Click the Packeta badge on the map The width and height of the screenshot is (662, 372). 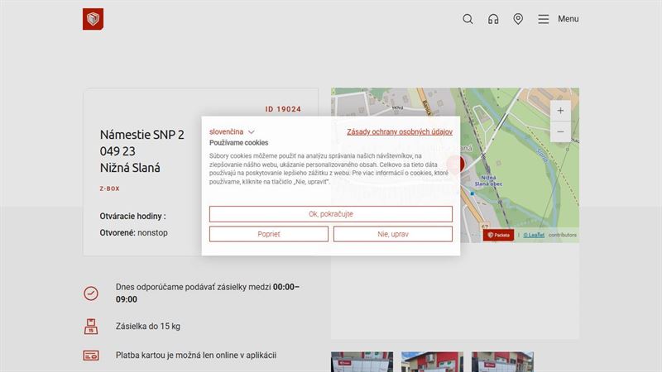[x=498, y=235]
